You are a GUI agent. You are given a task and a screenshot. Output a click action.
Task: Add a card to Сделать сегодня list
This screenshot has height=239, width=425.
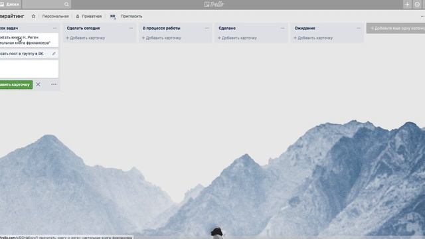[x=86, y=38]
